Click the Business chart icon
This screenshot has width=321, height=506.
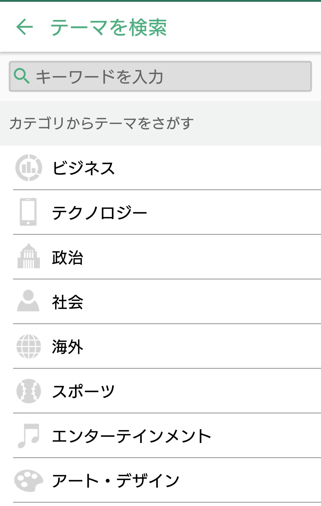29,168
